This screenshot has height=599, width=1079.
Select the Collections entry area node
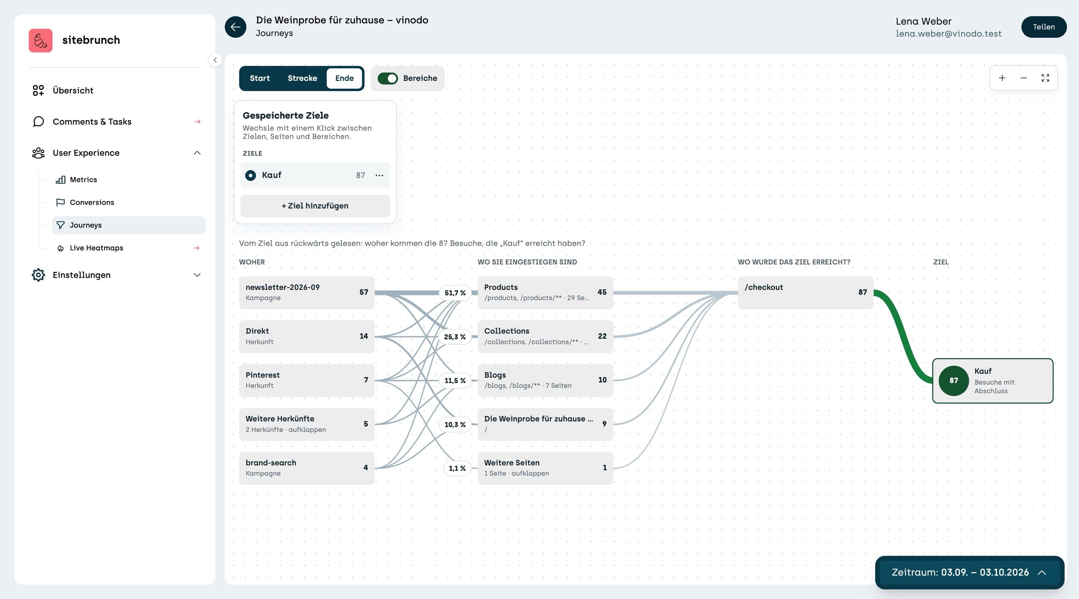pos(545,337)
